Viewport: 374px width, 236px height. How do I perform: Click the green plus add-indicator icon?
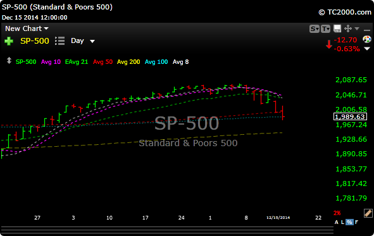pos(9,41)
